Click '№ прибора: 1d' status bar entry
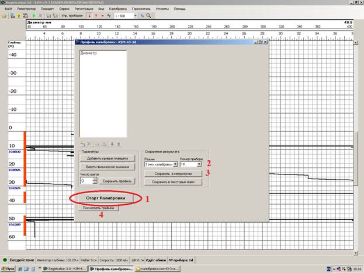This screenshot has height=273, width=364. pyautogui.click(x=181, y=260)
